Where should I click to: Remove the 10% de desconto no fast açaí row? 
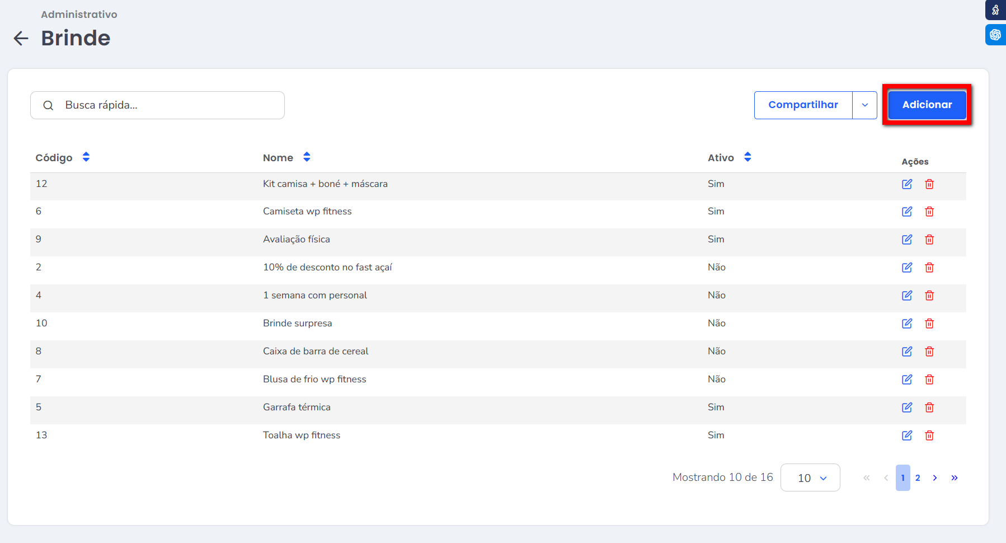(x=929, y=268)
